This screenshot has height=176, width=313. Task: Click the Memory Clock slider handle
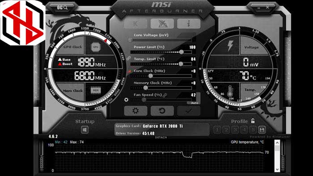click(146, 88)
